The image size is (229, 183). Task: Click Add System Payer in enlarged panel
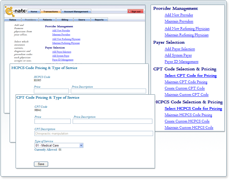click(x=178, y=55)
